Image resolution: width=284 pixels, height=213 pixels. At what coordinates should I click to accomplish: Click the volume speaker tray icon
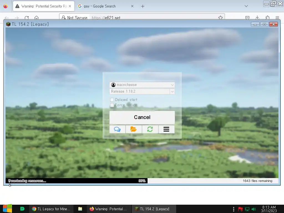254,209
